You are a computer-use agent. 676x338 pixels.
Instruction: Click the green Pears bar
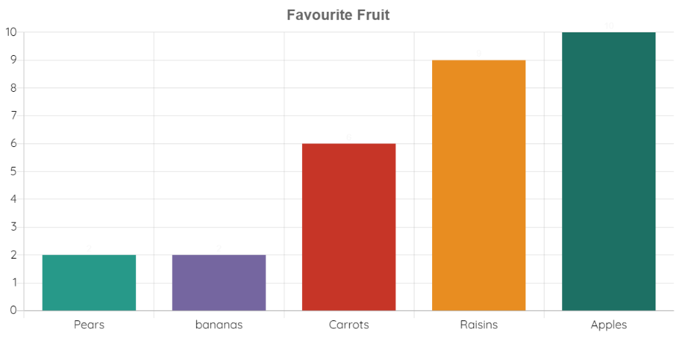tap(89, 283)
